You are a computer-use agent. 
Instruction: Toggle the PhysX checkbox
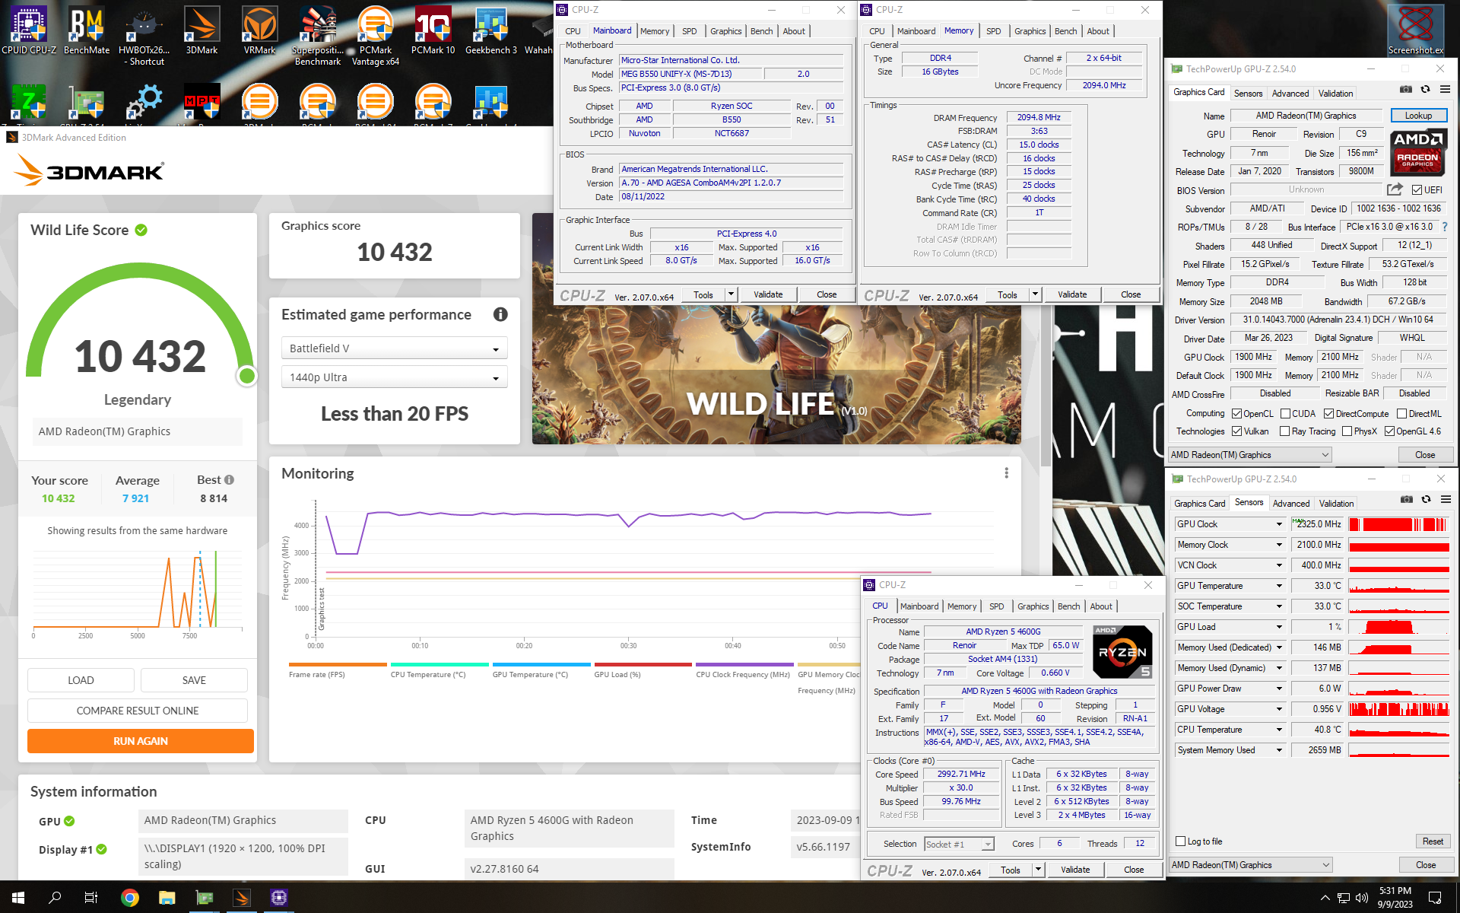coord(1347,431)
